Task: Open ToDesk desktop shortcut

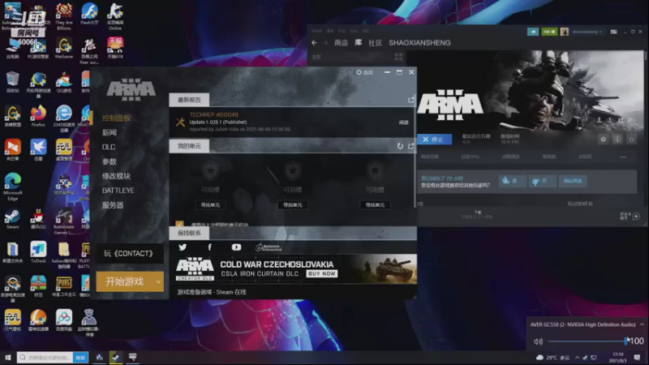Action: coord(38,252)
